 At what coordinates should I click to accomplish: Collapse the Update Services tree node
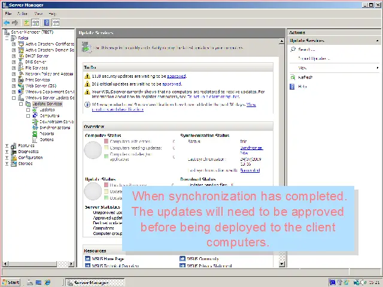tap(21, 104)
